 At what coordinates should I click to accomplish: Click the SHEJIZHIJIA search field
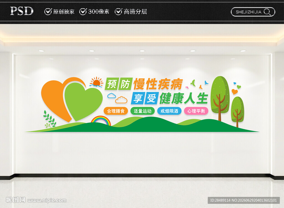253,12
